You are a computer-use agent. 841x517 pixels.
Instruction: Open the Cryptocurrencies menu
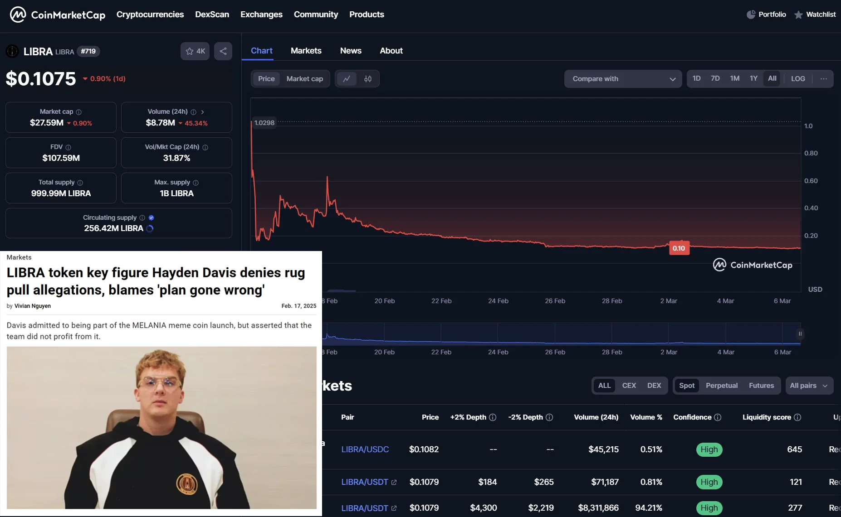tap(150, 14)
